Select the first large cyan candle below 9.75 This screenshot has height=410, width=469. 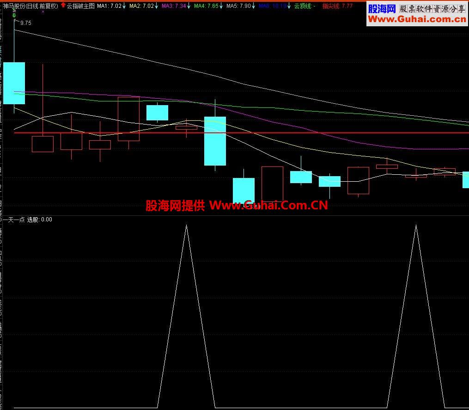[14, 83]
